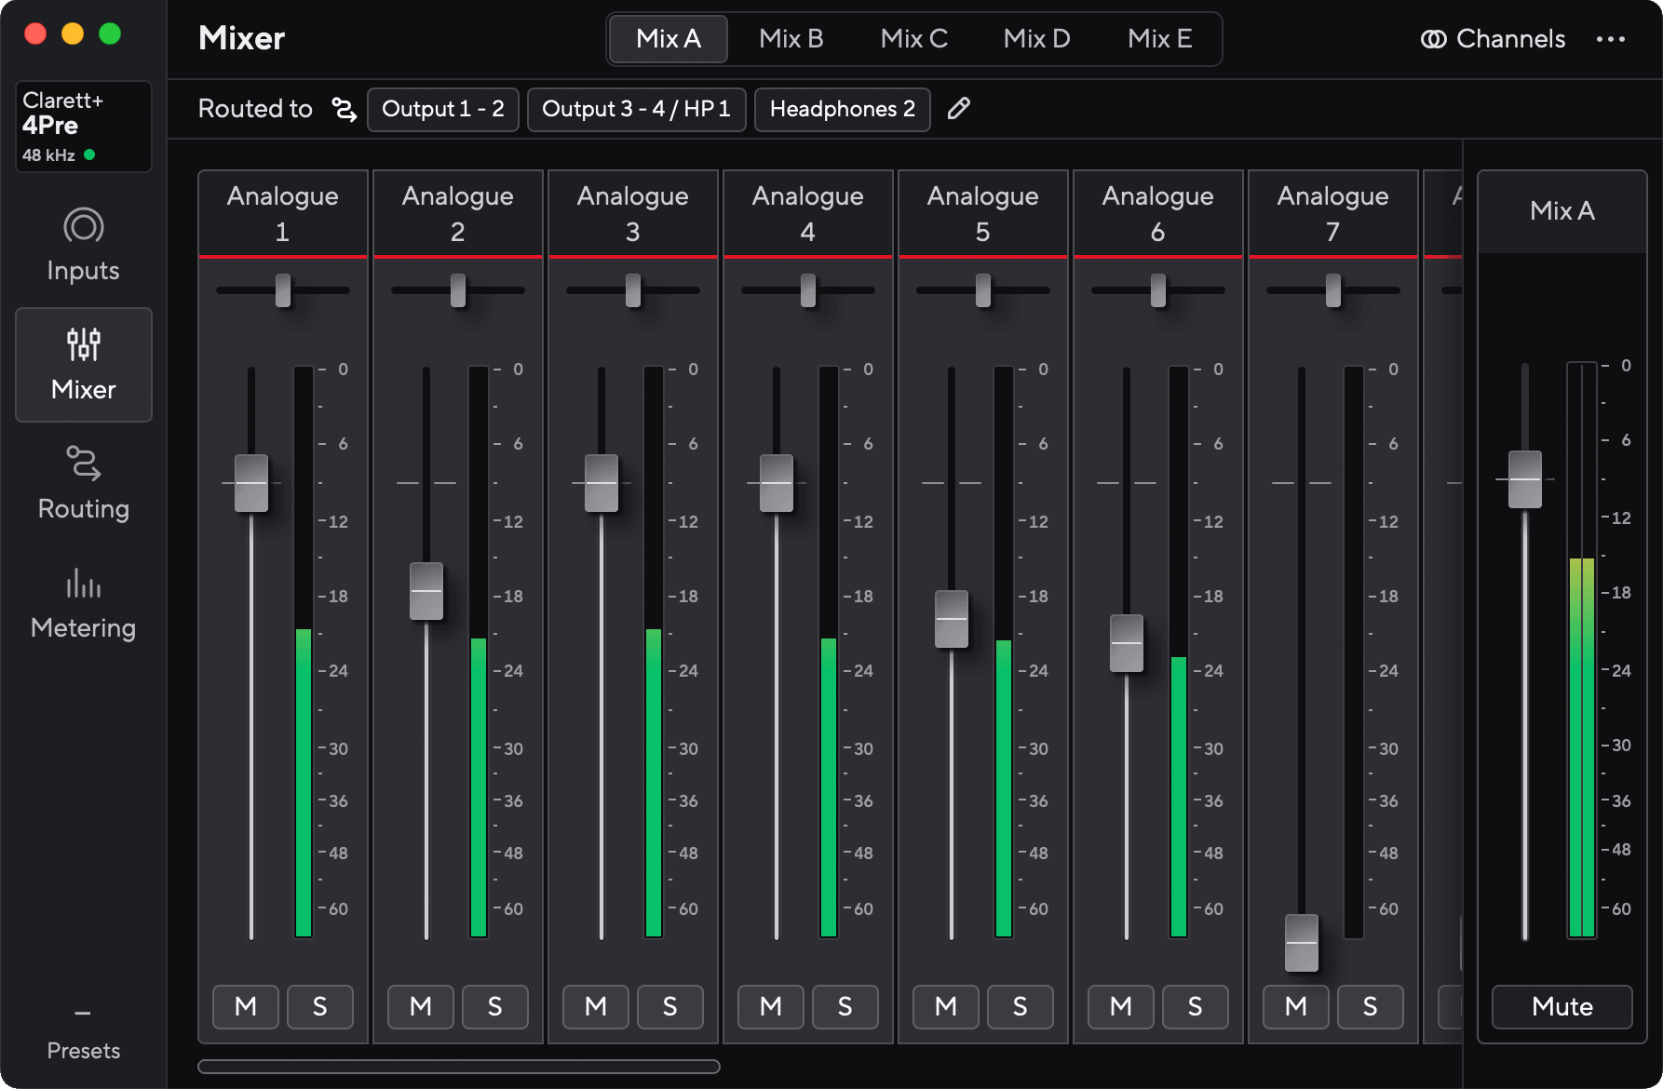Solo Analogue 7 channel
The image size is (1663, 1089).
coord(1371,1006)
